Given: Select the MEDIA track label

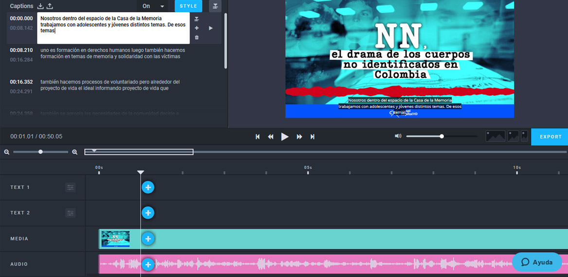Looking at the screenshot, I should tap(19, 239).
